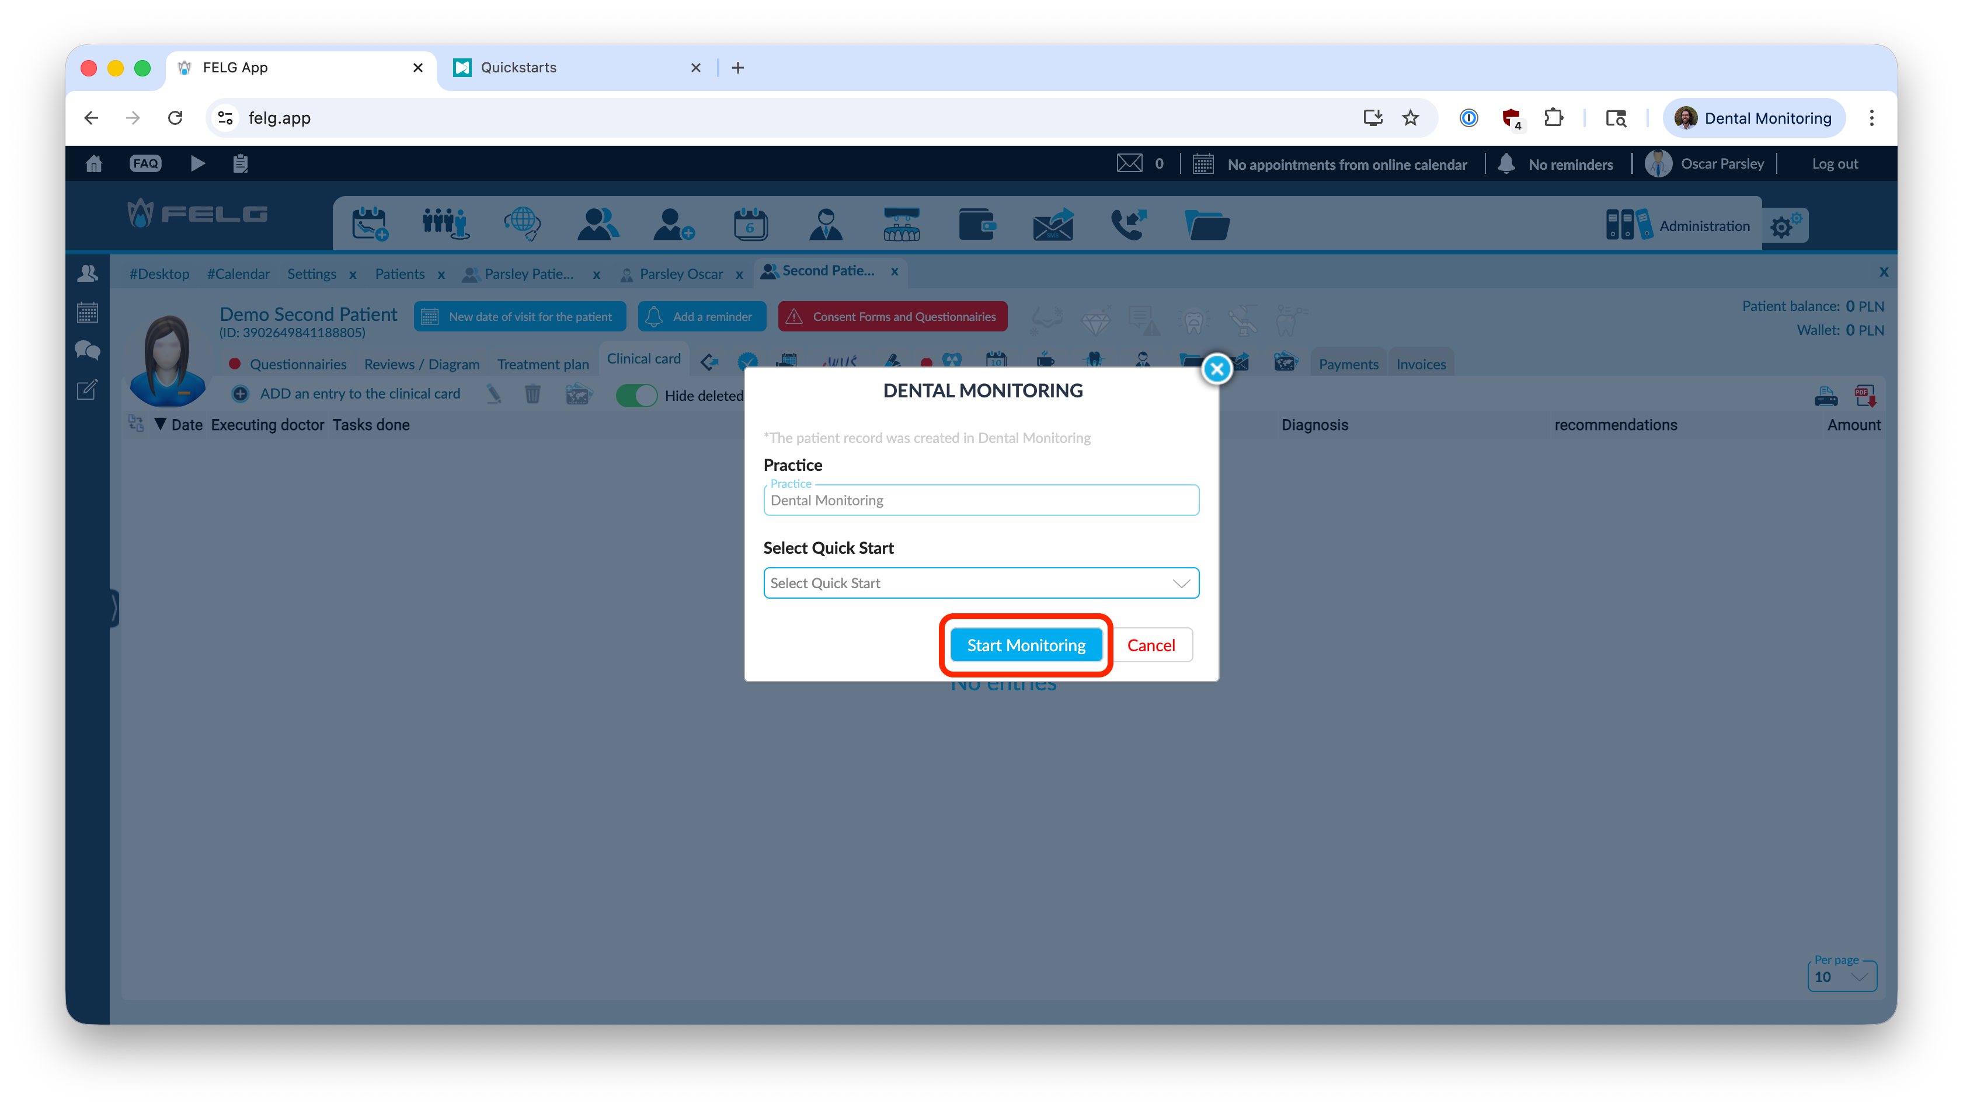Open the SMS envelope icon
This screenshot has width=1963, height=1111.
click(x=1053, y=224)
